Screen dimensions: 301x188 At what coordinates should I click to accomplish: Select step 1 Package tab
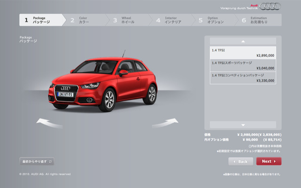(42, 20)
